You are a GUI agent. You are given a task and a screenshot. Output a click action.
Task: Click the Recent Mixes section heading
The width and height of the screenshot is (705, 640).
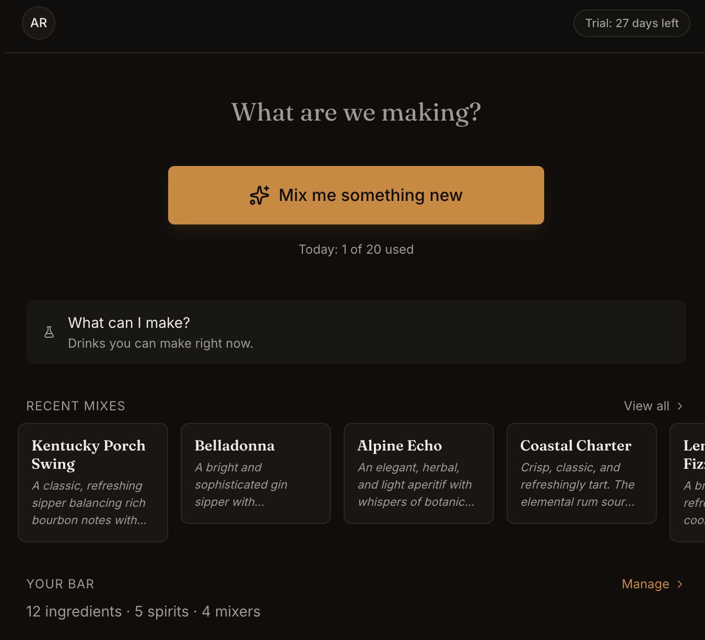[x=76, y=406]
